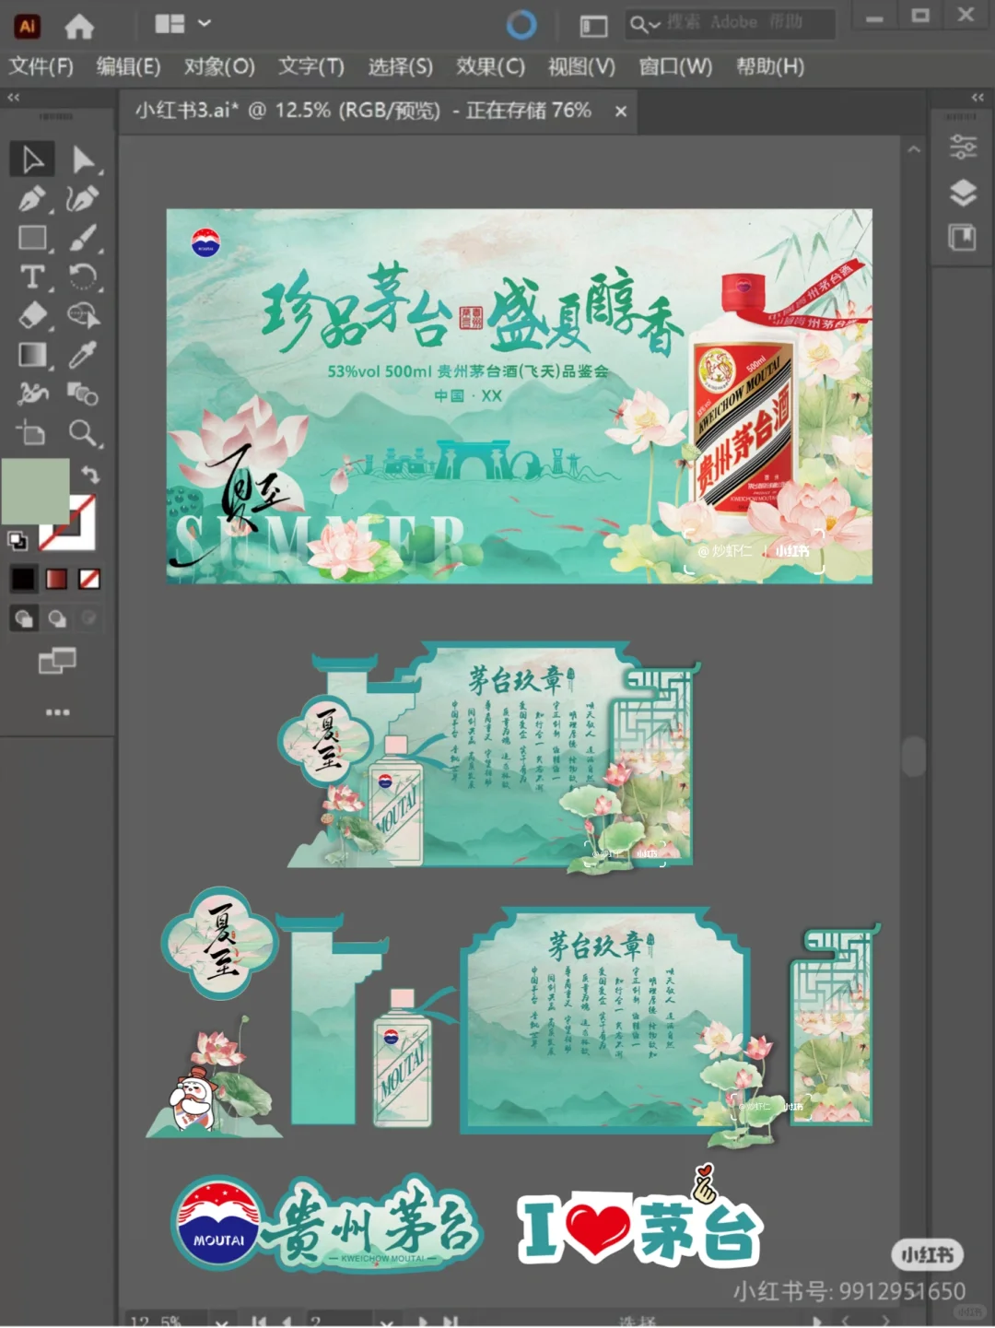Image resolution: width=995 pixels, height=1328 pixels.
Task: Swap fill and stroke colors
Action: pyautogui.click(x=90, y=475)
